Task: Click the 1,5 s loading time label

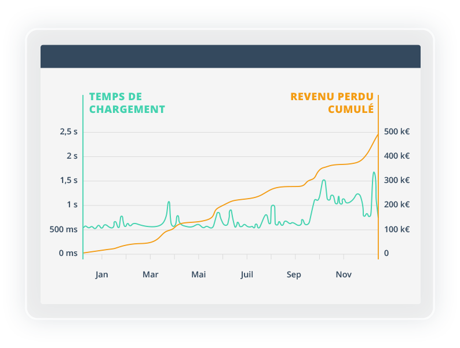Action: (68, 180)
